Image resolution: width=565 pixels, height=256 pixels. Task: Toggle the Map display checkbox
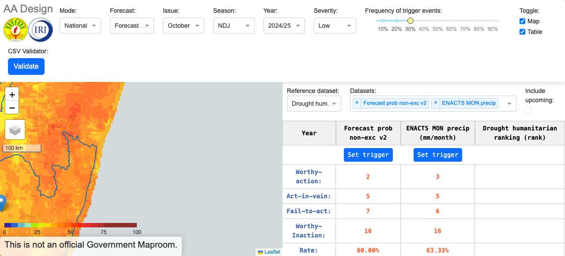click(x=522, y=21)
